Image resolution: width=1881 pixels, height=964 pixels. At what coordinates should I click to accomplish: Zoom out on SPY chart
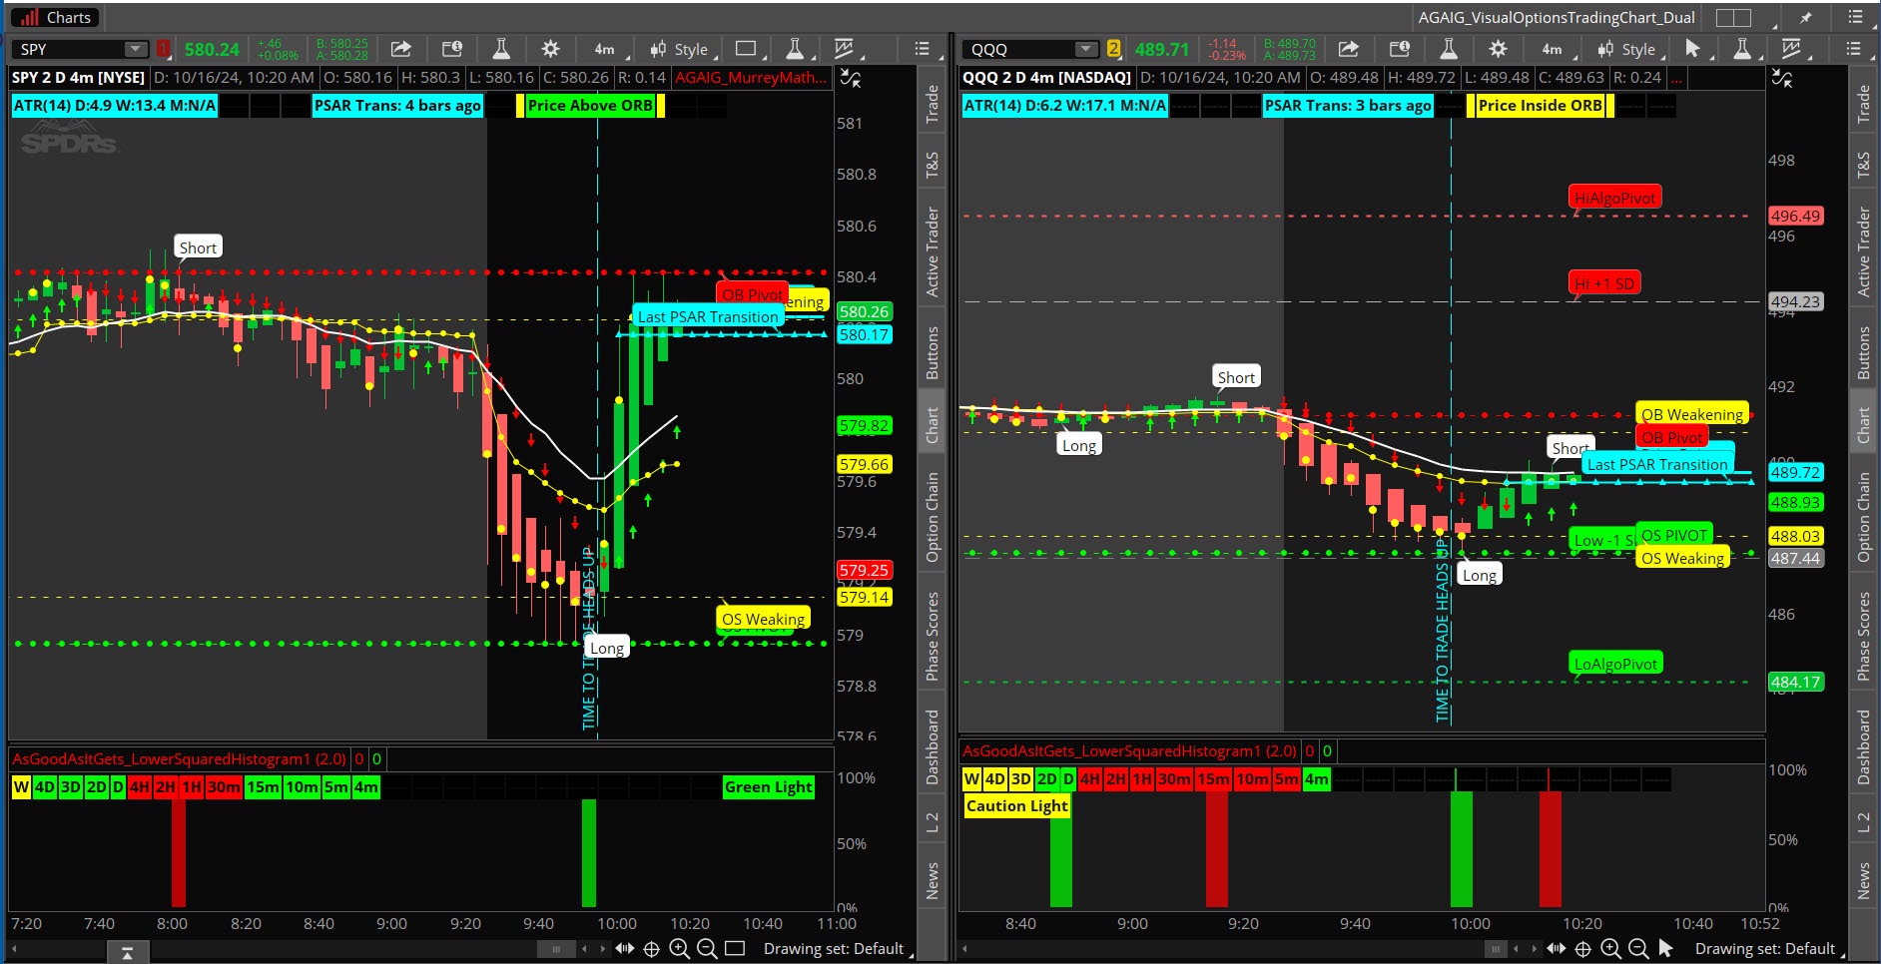(707, 949)
